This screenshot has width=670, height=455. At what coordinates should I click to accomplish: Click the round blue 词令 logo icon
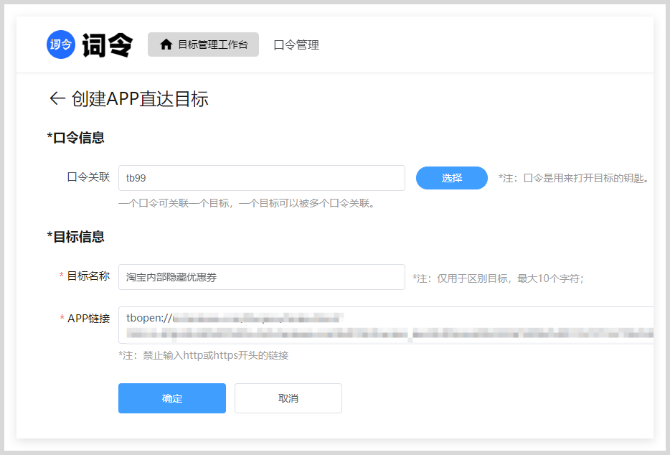click(61, 44)
